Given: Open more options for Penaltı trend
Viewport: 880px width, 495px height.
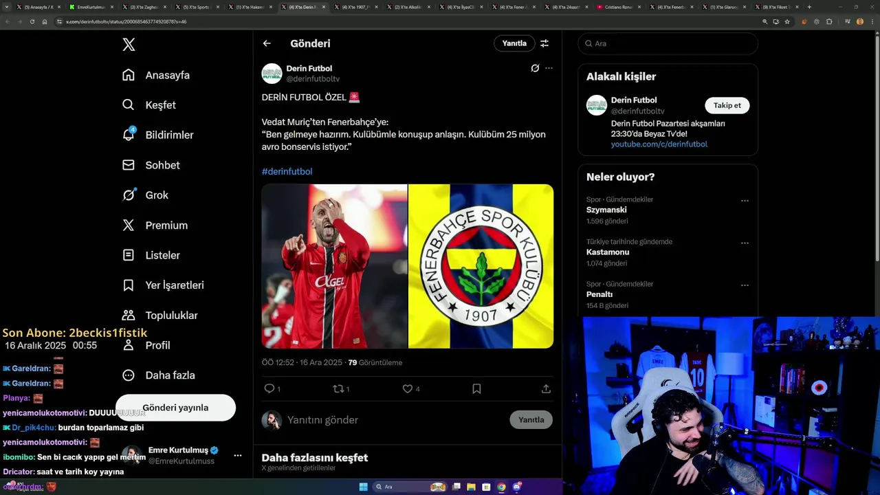Looking at the screenshot, I should coord(745,285).
